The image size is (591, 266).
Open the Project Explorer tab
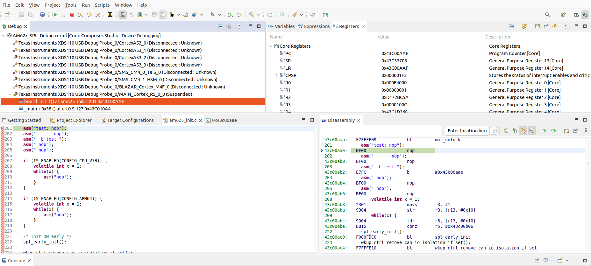[71, 120]
